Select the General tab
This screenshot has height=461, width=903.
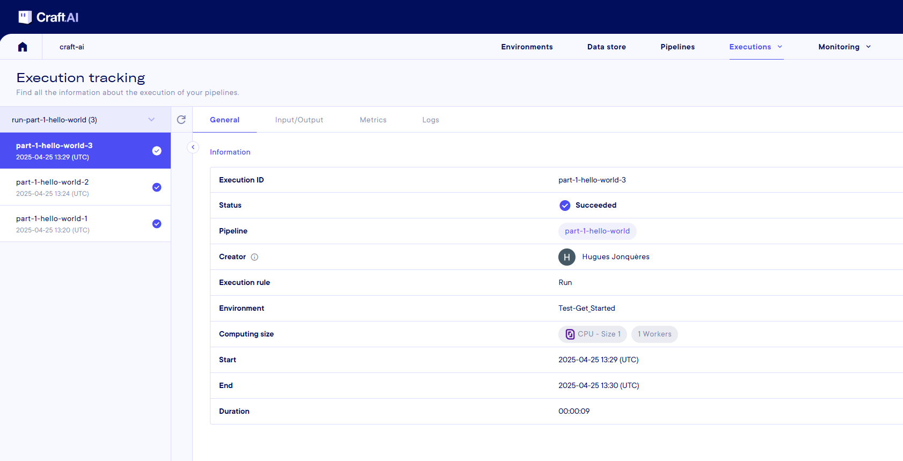(x=224, y=120)
